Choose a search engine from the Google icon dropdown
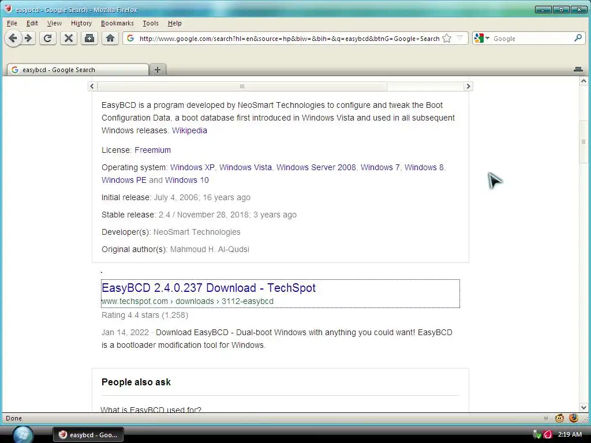Image resolution: width=591 pixels, height=443 pixels. point(482,38)
